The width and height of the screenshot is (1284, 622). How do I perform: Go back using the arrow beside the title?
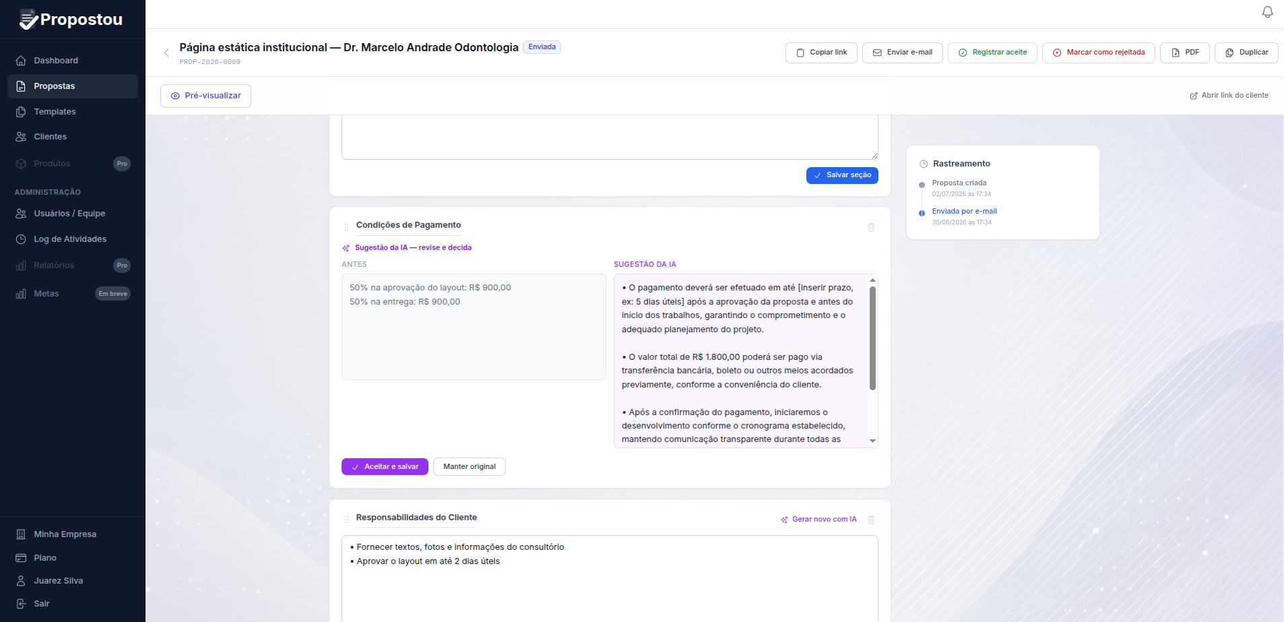pos(166,53)
